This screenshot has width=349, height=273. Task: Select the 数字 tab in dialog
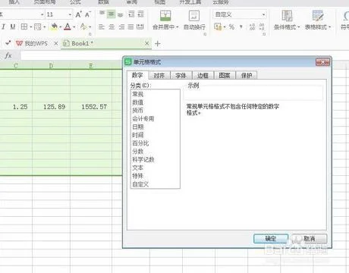click(137, 75)
